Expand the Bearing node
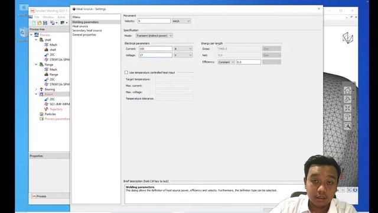Image resolution: width=378 pixels, height=213 pixels. pos(36,89)
